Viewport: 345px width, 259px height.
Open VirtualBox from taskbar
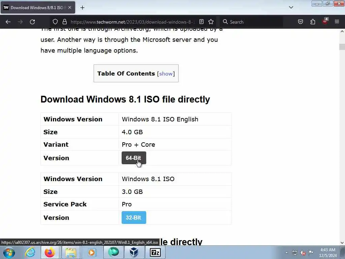[x=134, y=252]
